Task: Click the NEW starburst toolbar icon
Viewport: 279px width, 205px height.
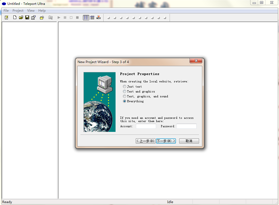Action: [98, 18]
